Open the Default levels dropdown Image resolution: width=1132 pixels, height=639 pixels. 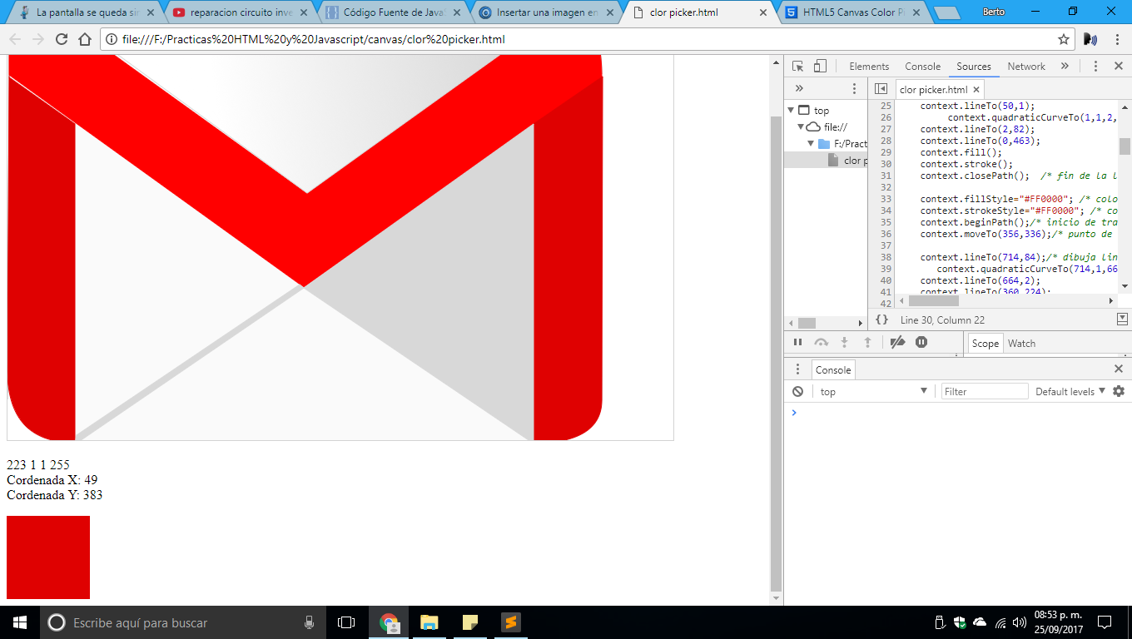[1070, 391]
